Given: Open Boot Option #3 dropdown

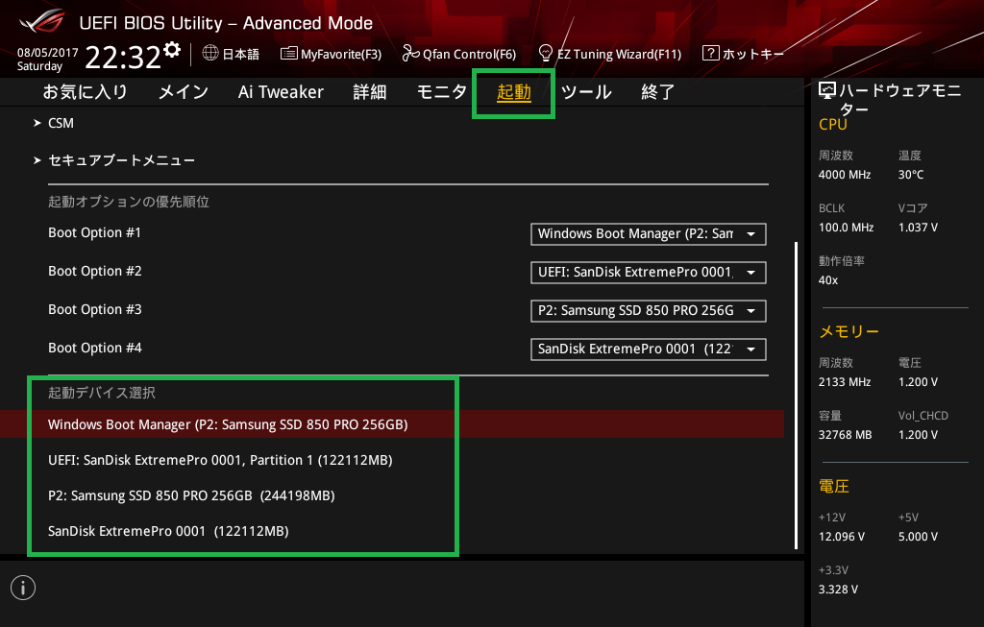Looking at the screenshot, I should 649,310.
